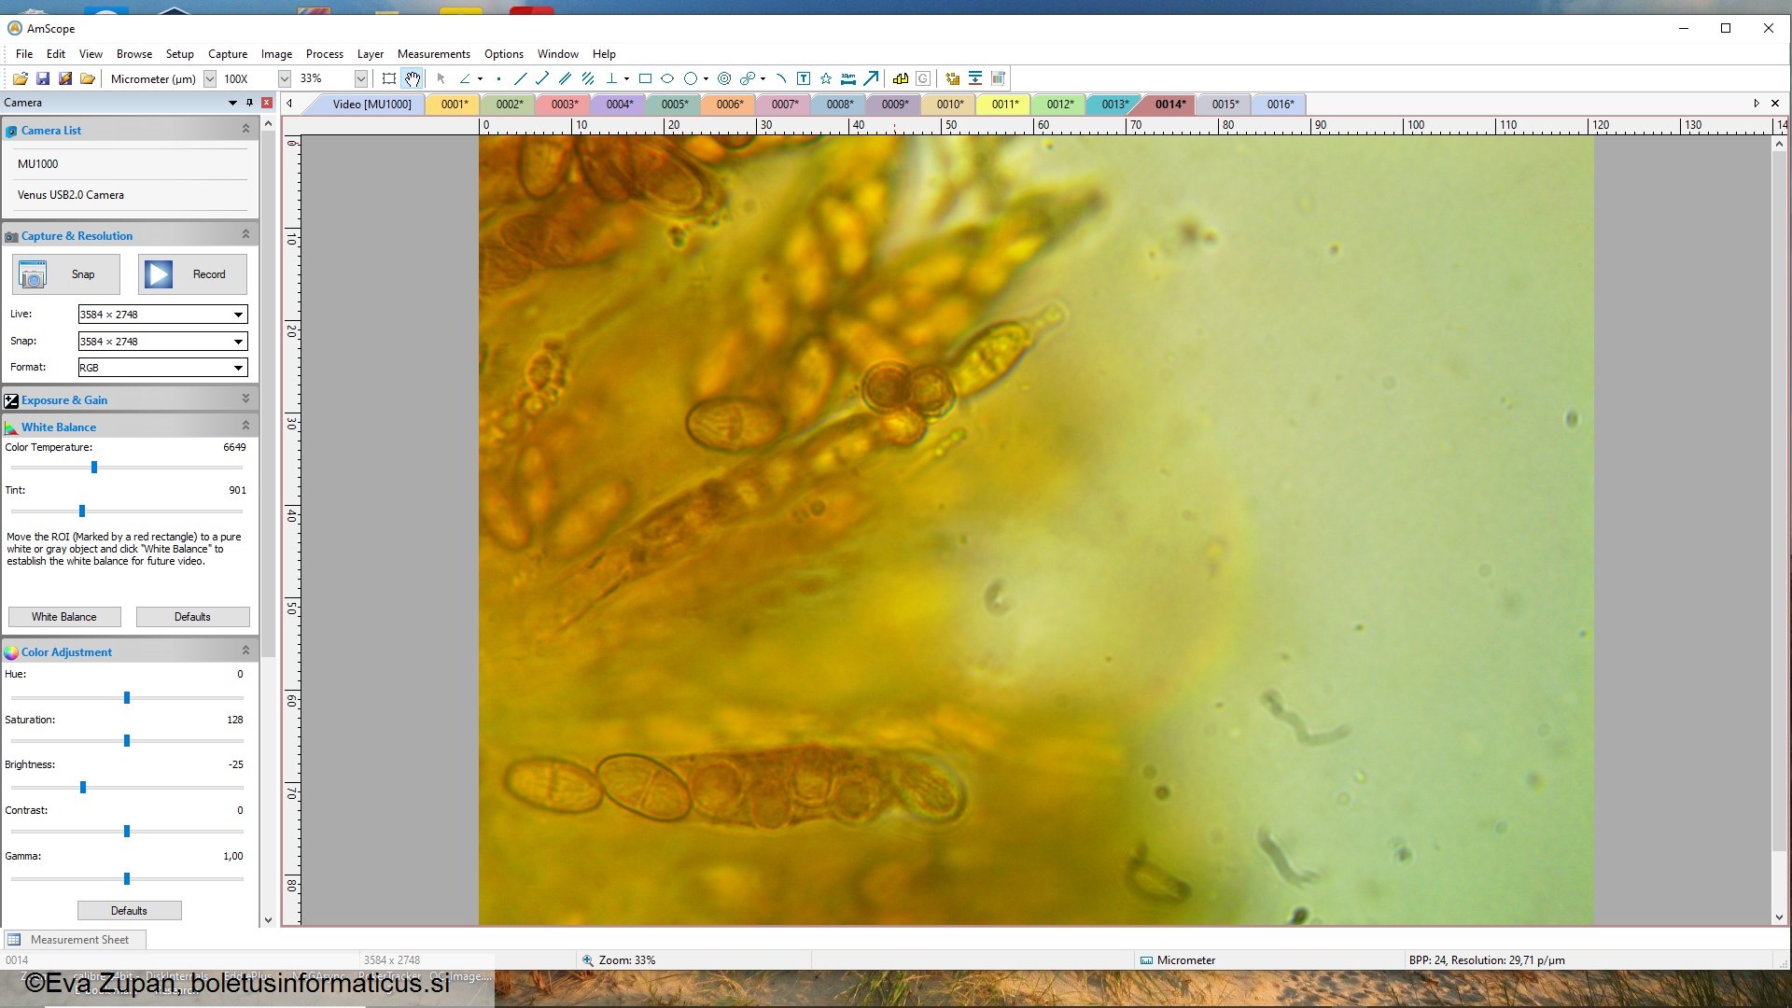The height and width of the screenshot is (1008, 1792).
Task: Select the Text annotation tool
Action: point(804,78)
